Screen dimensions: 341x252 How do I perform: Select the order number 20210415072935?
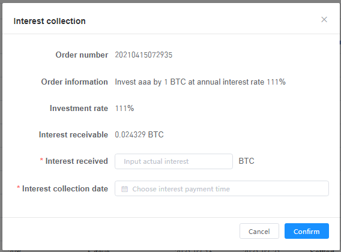tap(143, 55)
